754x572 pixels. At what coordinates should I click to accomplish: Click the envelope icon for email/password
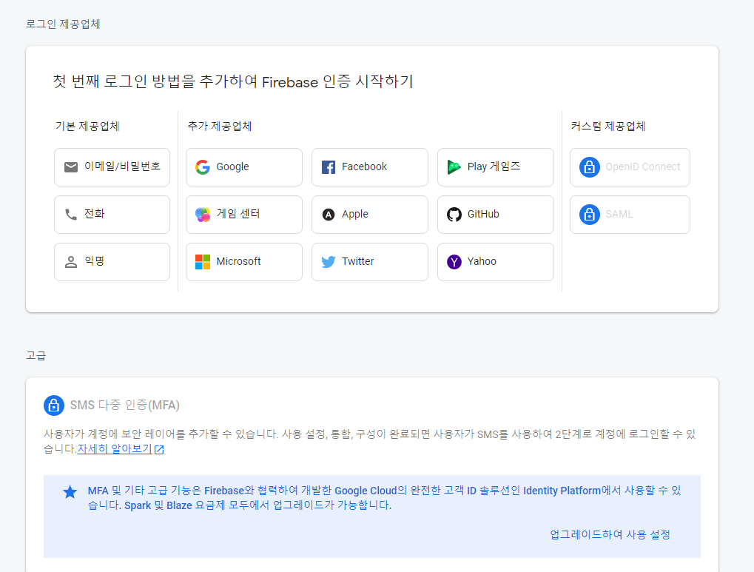tap(71, 167)
